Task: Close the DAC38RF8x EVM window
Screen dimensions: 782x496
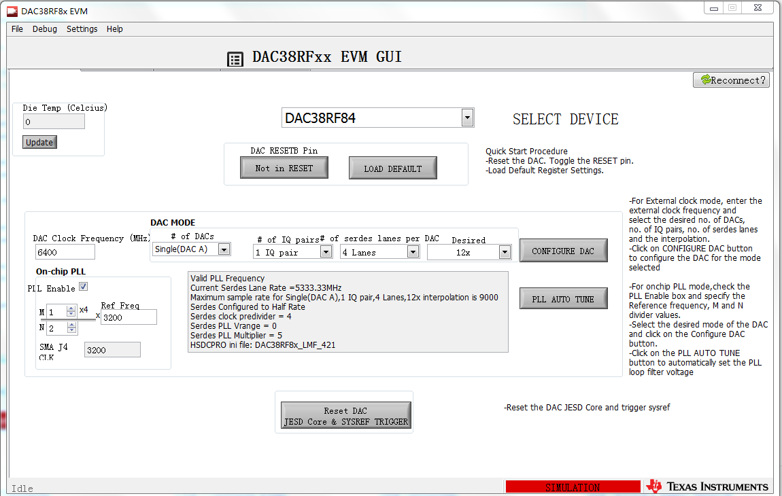Action: (x=758, y=8)
